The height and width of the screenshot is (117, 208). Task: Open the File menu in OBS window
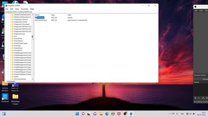196,10
